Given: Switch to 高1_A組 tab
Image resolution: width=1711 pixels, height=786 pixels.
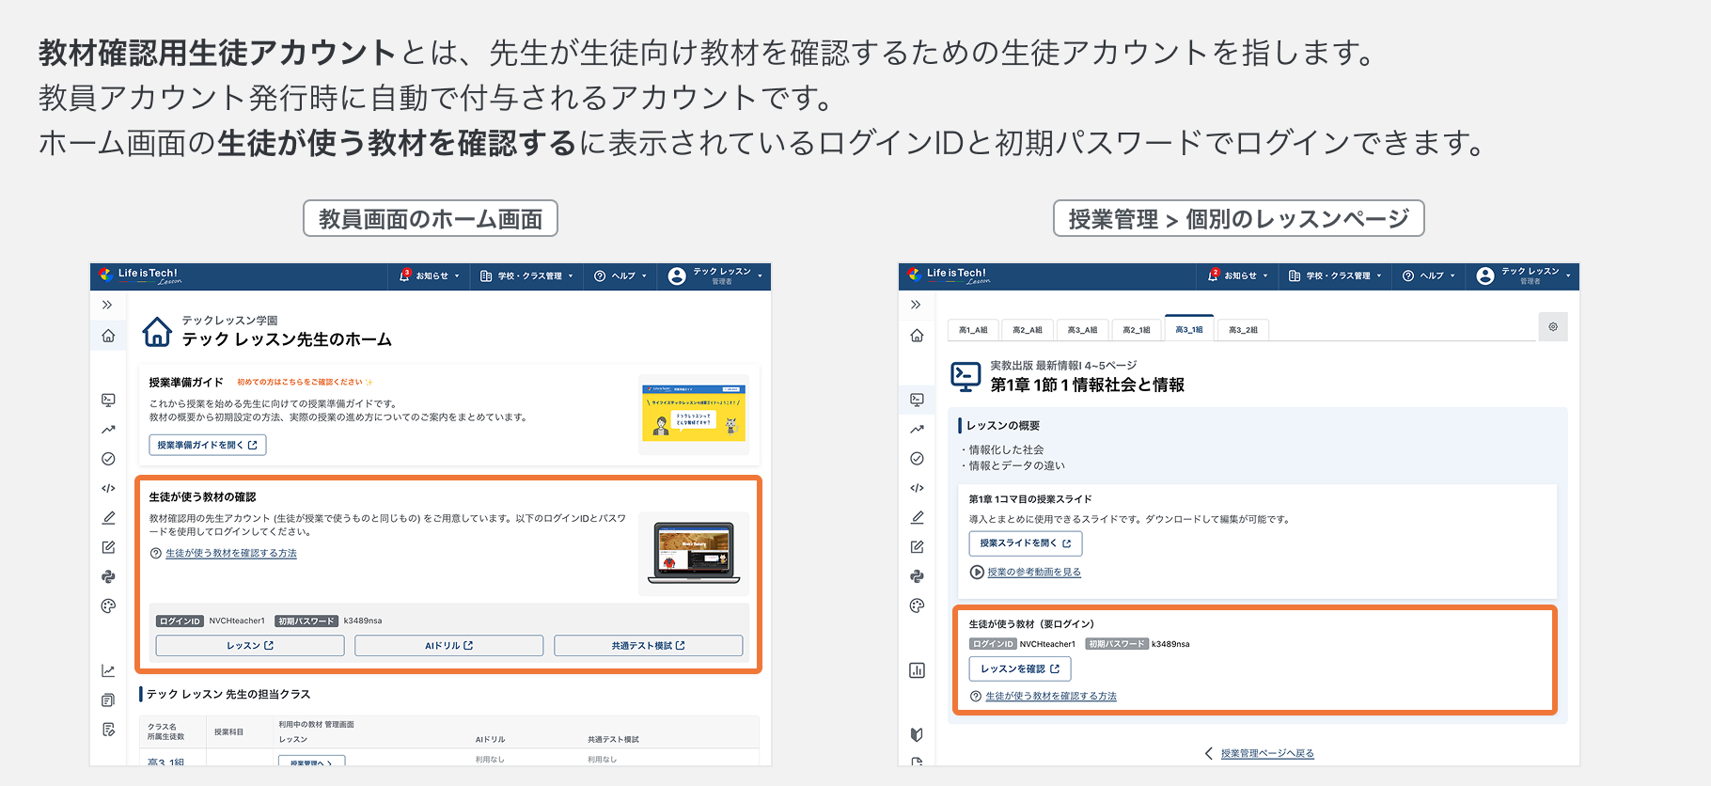Looking at the screenshot, I should pos(973,330).
